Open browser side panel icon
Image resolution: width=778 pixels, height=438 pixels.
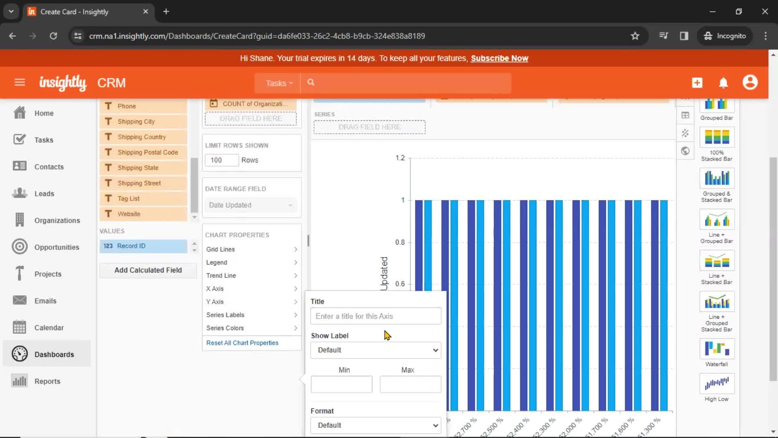point(684,36)
